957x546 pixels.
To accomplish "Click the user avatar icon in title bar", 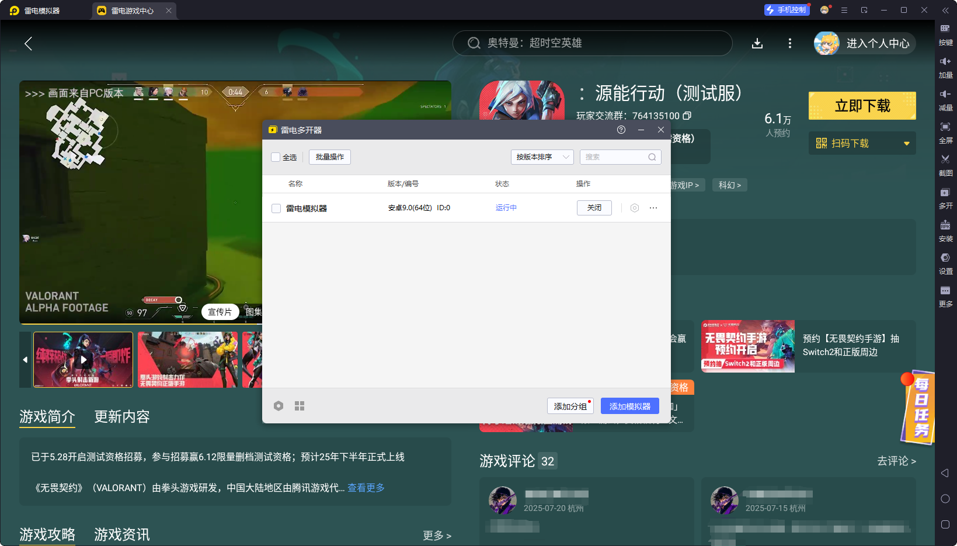I will point(824,10).
